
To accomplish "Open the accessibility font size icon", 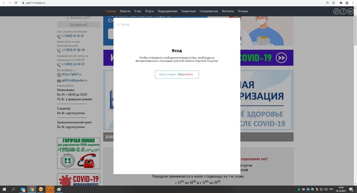I will point(350,11).
